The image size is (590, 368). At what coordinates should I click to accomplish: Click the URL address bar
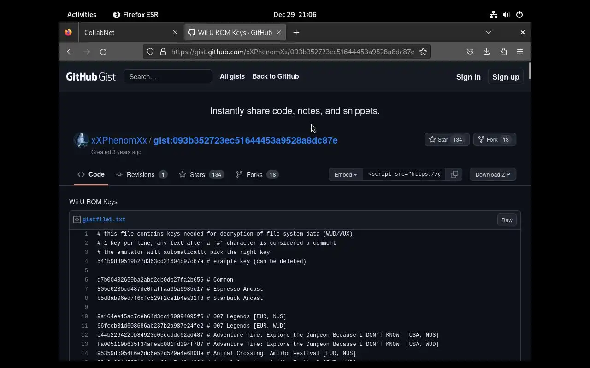pos(293,52)
